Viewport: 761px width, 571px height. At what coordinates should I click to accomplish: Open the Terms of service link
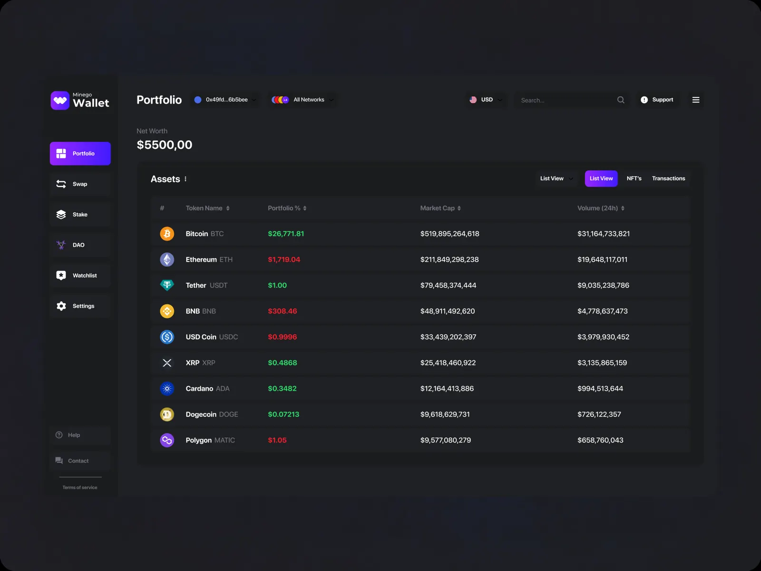[80, 488]
